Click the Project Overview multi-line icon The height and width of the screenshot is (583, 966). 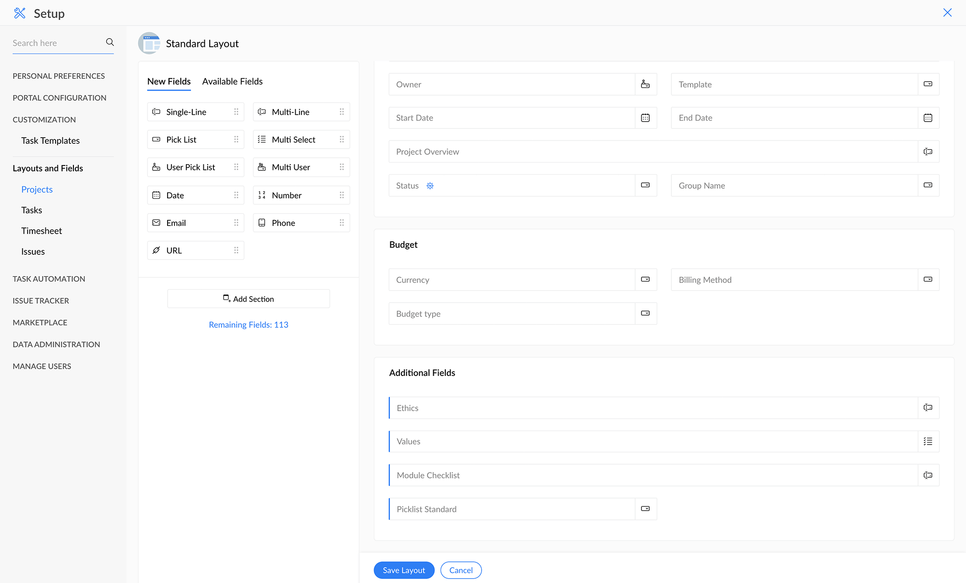coord(928,152)
